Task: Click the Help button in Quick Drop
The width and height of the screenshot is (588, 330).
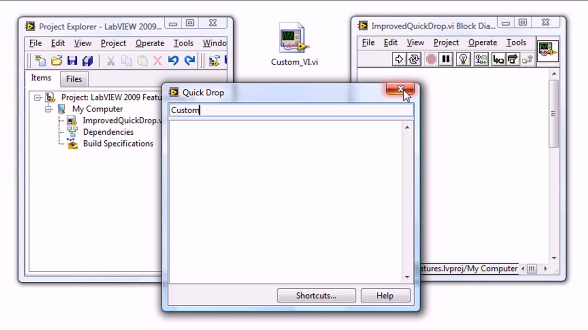Action: [385, 296]
